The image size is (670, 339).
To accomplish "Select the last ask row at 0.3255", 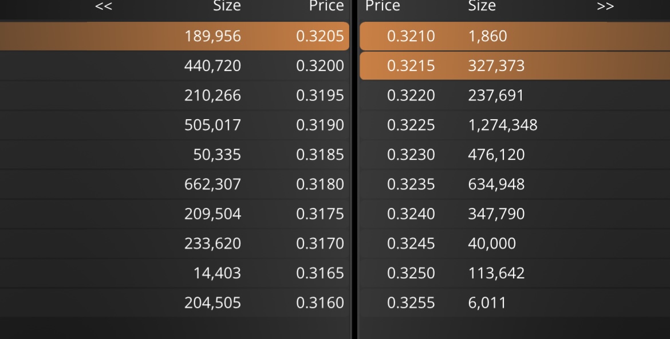I will click(x=515, y=303).
